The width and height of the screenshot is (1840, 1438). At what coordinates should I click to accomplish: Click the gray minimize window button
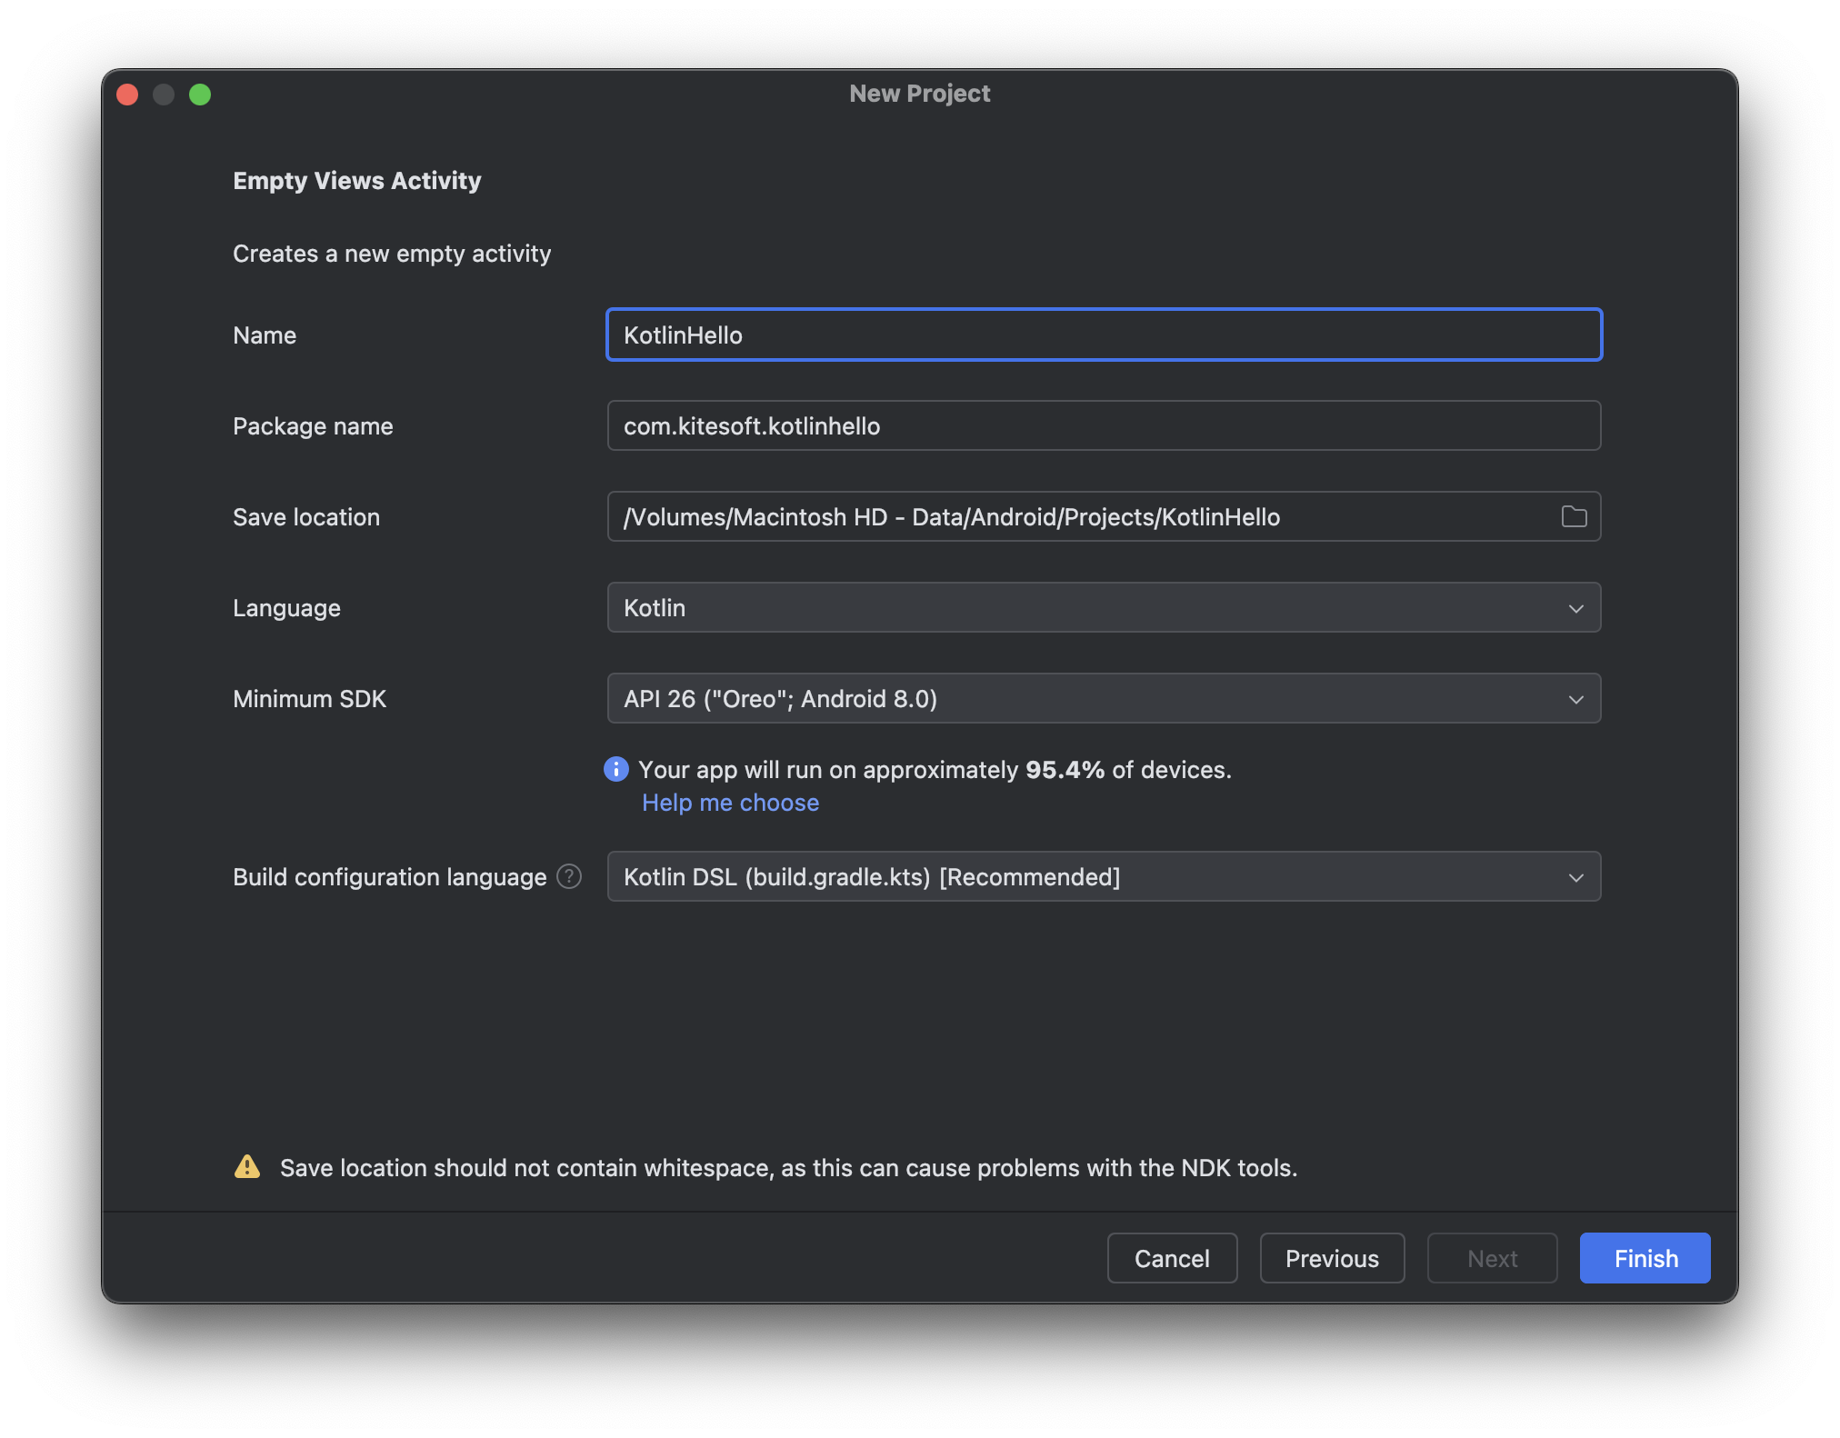coord(164,95)
